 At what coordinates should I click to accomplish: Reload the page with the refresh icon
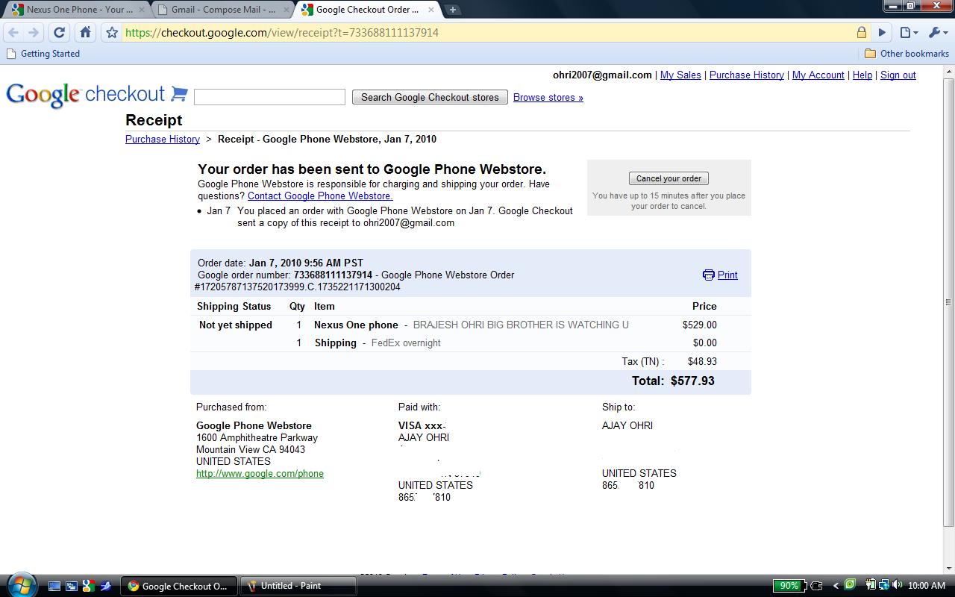[x=60, y=32]
